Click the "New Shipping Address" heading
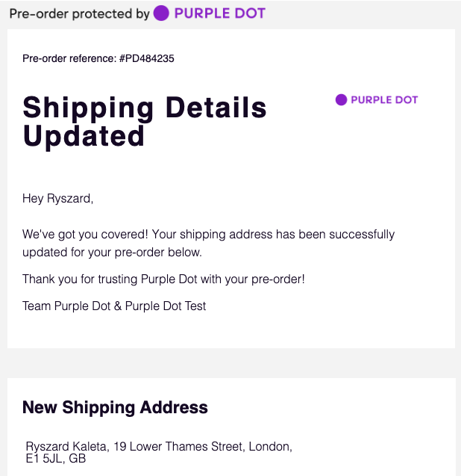 tap(115, 407)
